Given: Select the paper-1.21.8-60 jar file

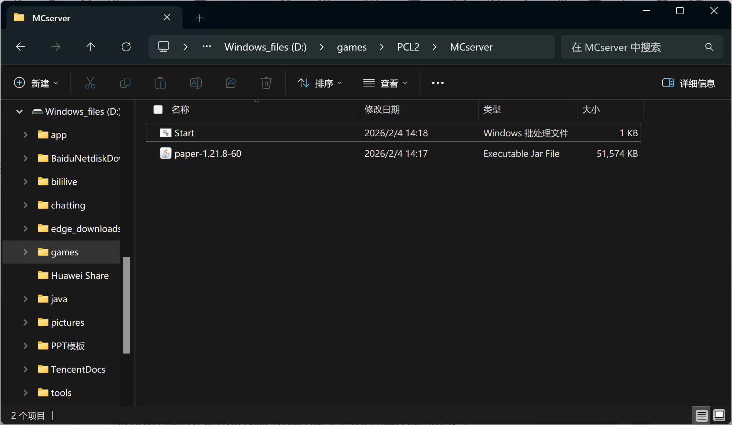Looking at the screenshot, I should pos(208,154).
